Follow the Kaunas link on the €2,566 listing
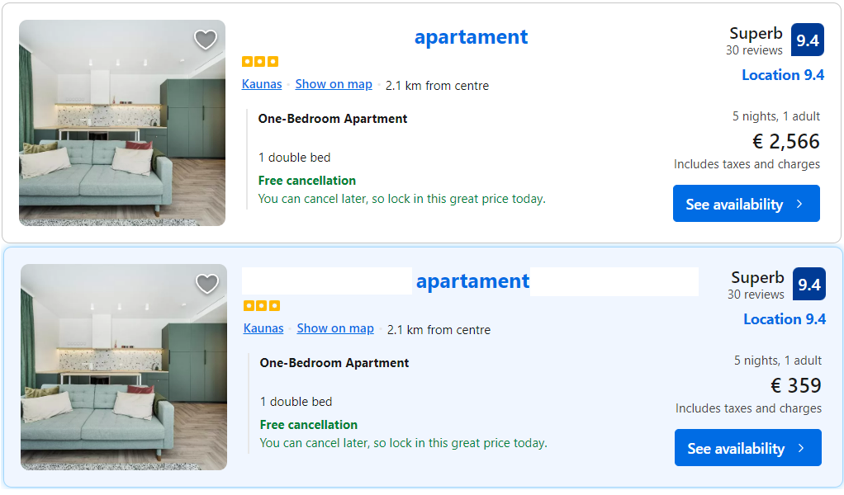 (262, 84)
